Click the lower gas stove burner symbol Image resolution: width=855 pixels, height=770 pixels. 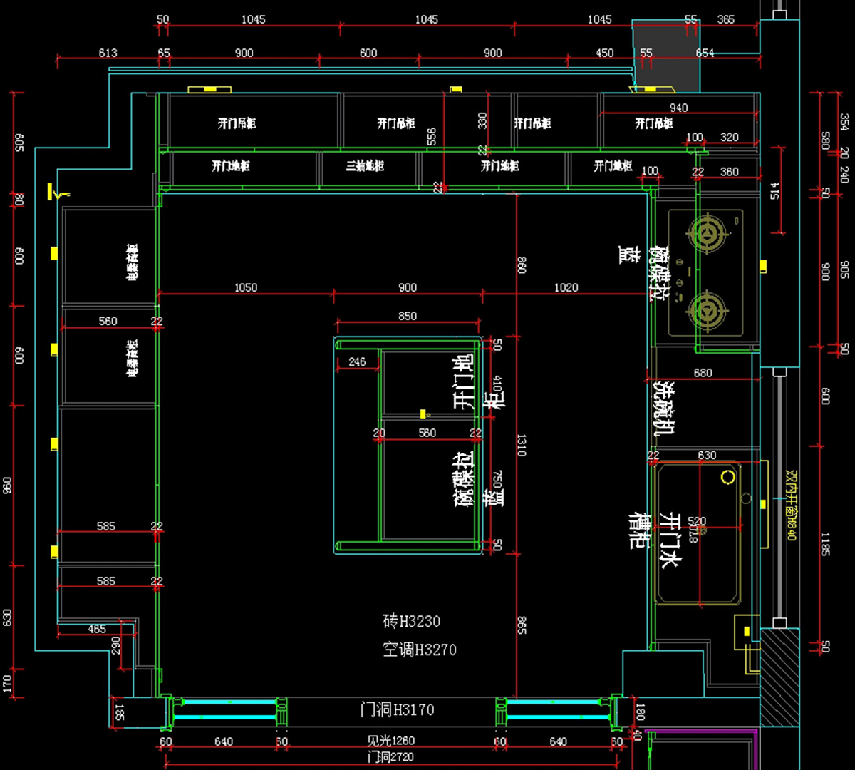click(x=707, y=312)
